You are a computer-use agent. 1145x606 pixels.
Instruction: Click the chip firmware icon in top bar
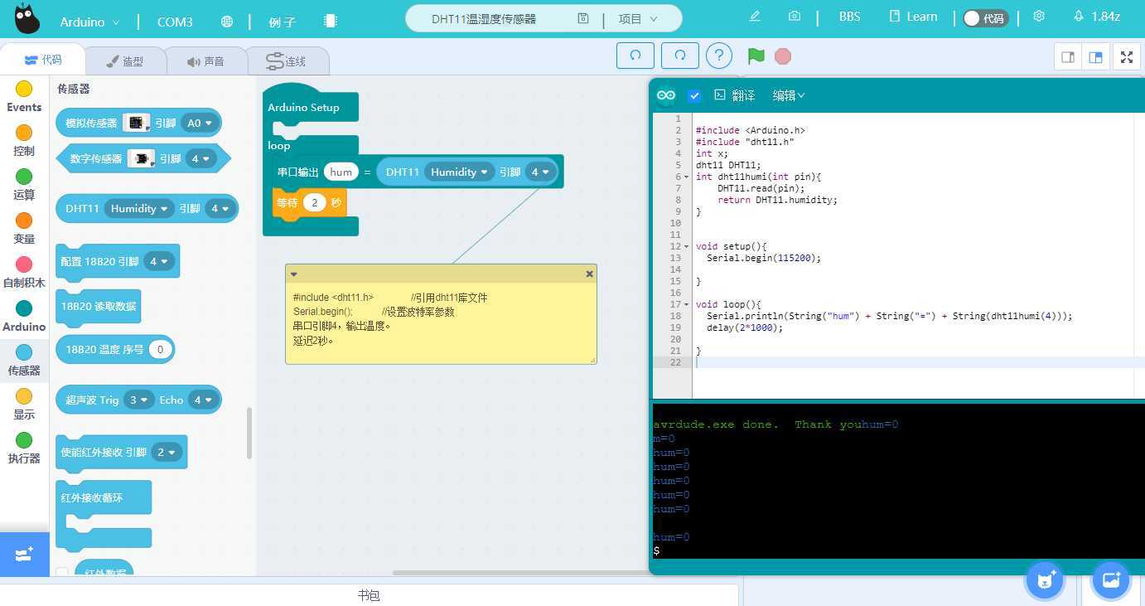pyautogui.click(x=331, y=22)
